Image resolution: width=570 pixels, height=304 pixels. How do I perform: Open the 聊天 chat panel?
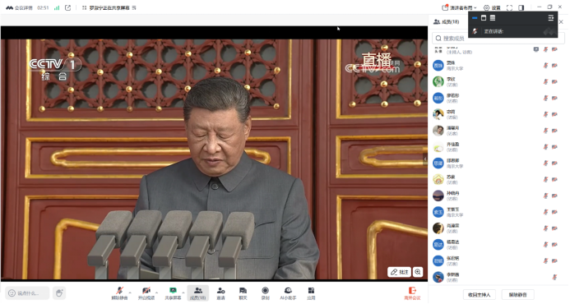coord(243,292)
